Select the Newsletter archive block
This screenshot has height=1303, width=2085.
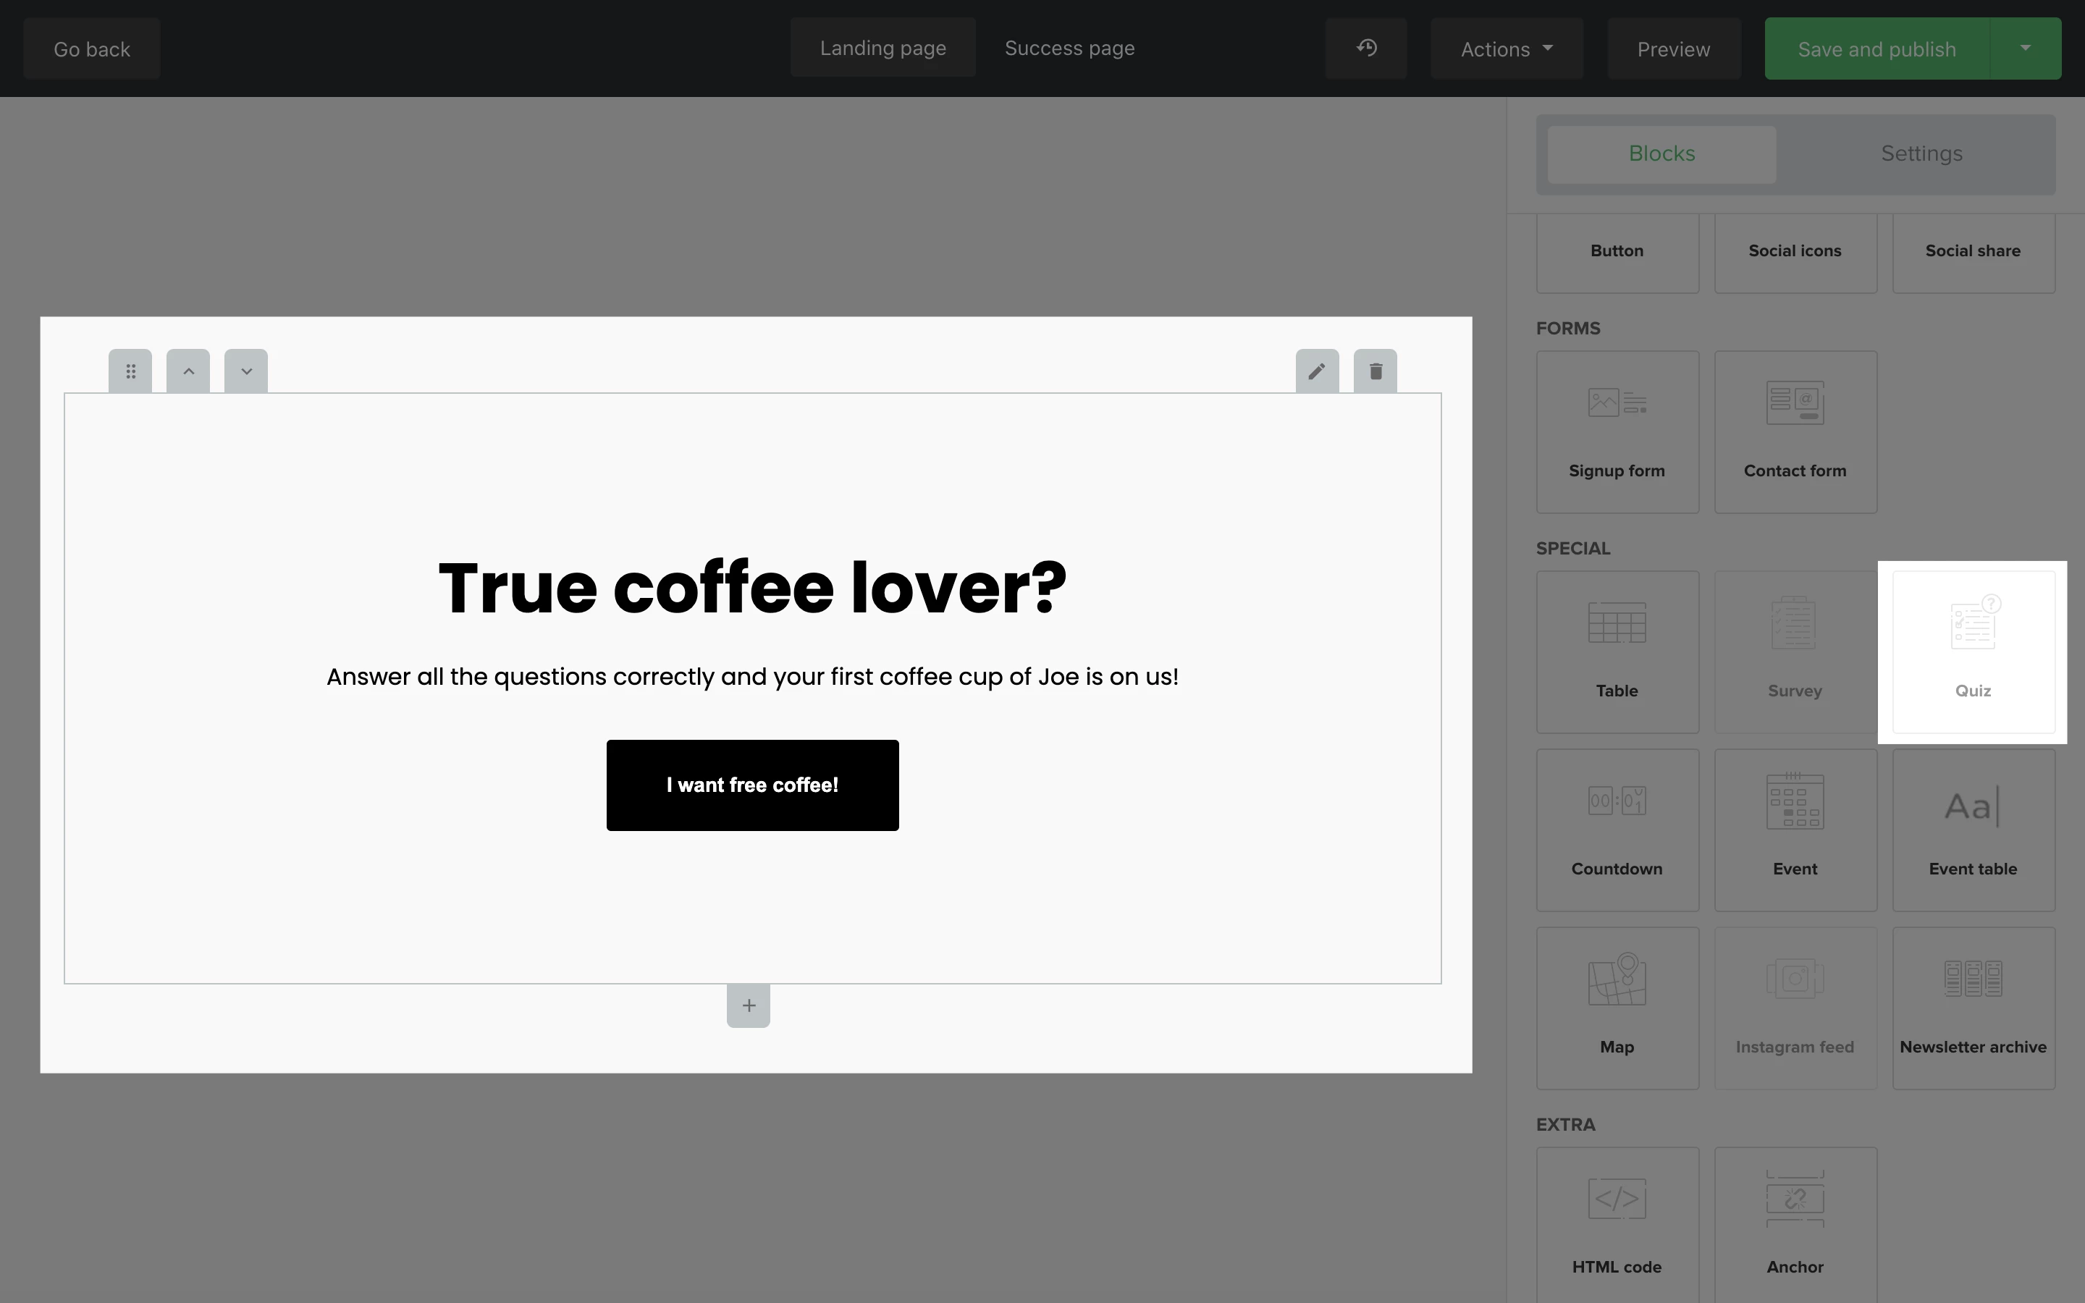tap(1972, 1008)
